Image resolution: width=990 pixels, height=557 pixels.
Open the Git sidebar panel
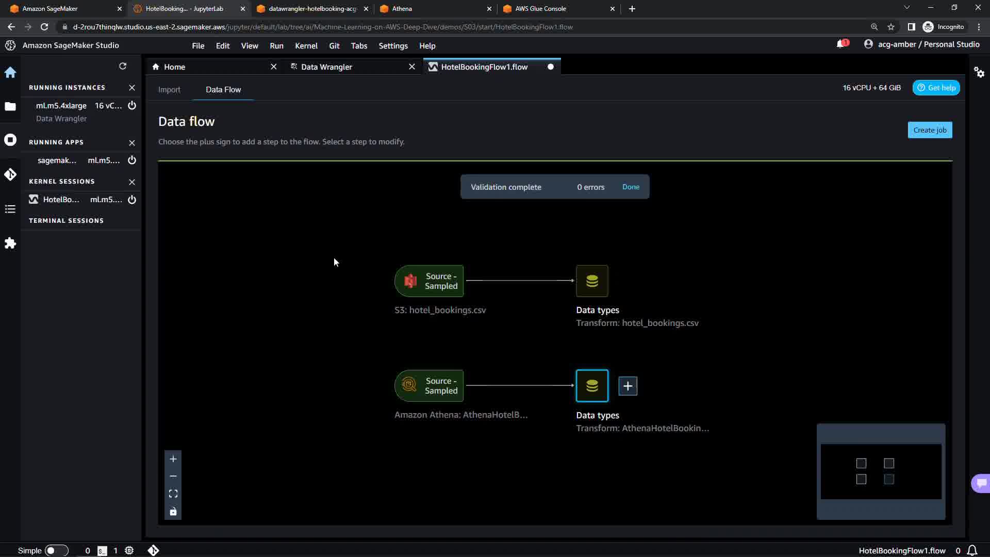[x=10, y=174]
